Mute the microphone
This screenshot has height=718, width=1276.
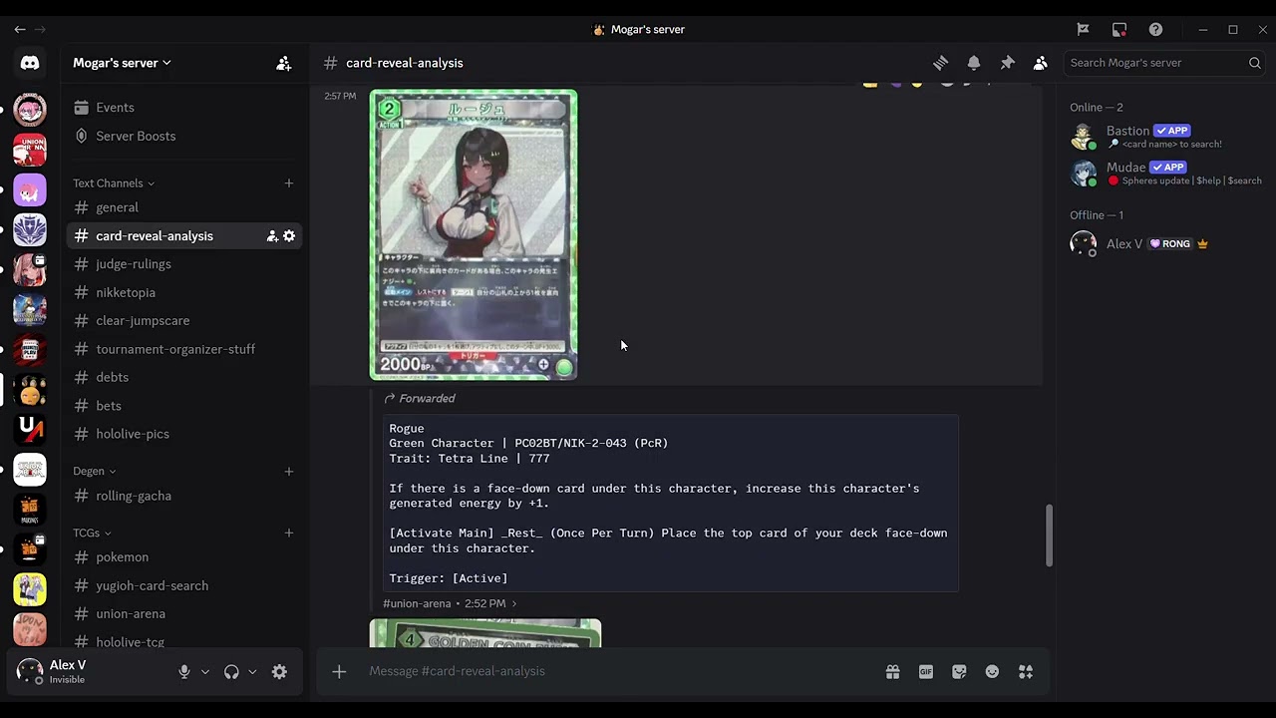coord(184,672)
